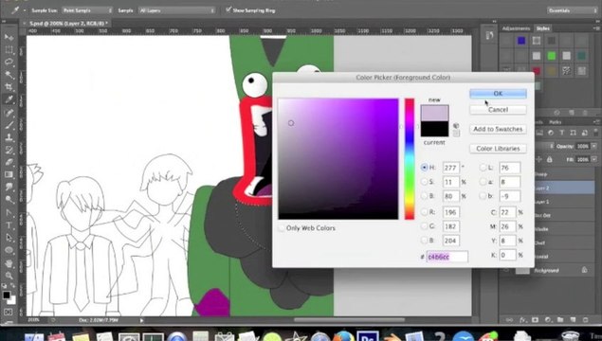Open the Sample All Layers dropdown

(x=176, y=10)
